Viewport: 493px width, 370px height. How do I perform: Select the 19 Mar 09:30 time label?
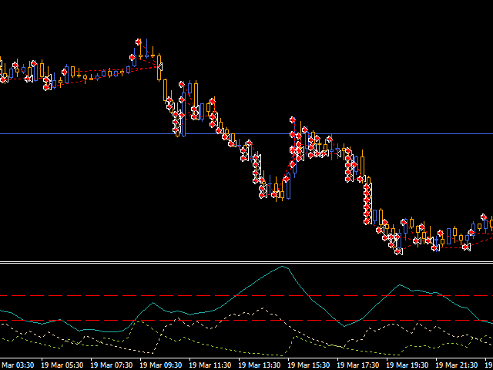pyautogui.click(x=163, y=365)
